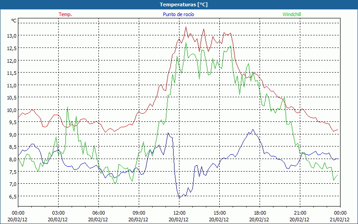This screenshot has width=358, height=224.
Task: Click the 03:00 time axis label
Action: (58, 213)
